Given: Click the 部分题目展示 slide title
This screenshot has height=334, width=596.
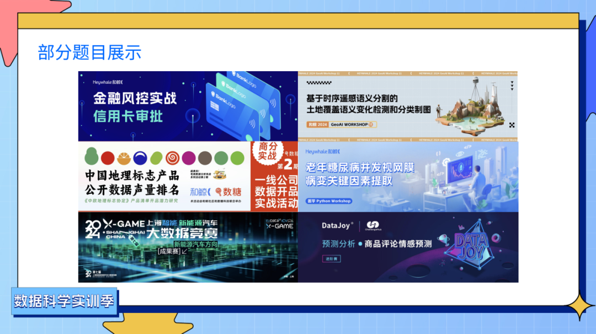Looking at the screenshot, I should click(x=90, y=52).
